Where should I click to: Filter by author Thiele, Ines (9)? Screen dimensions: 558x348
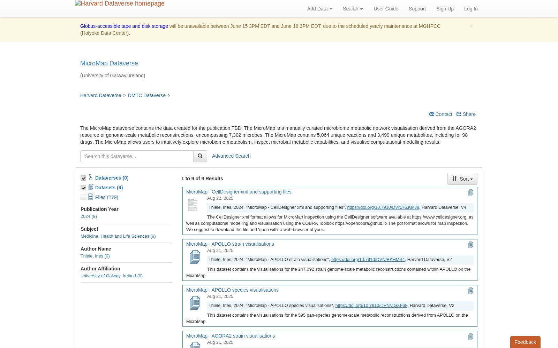pyautogui.click(x=95, y=256)
